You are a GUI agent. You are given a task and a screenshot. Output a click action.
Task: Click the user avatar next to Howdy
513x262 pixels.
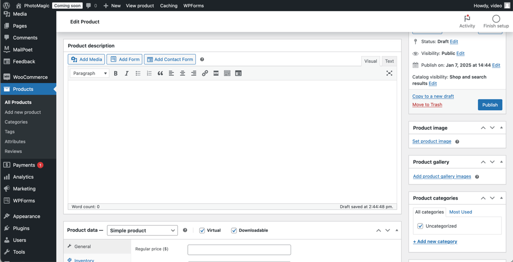coord(507,5)
